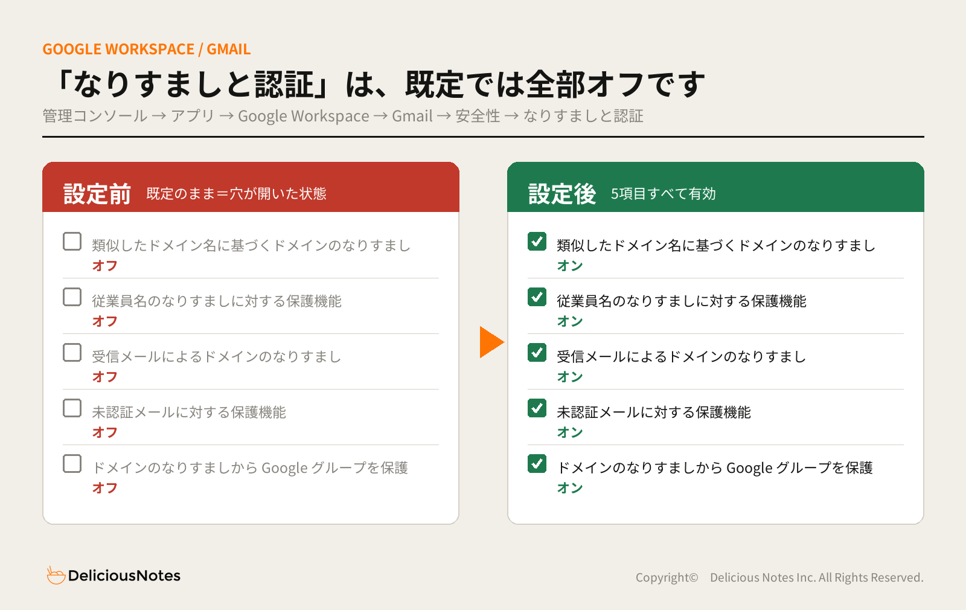This screenshot has height=610, width=966.
Task: Click the オフ status under 未認証メールに対する保護機能
Action: [105, 432]
